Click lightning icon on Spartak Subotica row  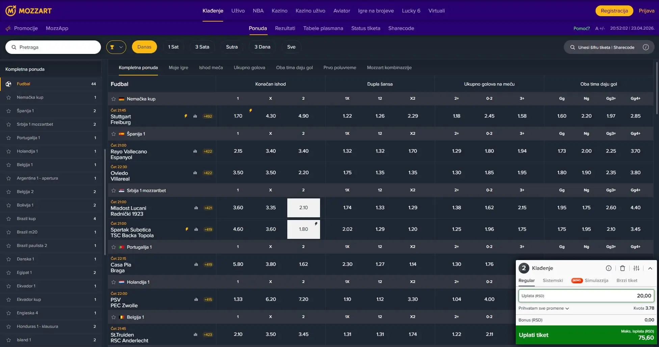click(x=187, y=229)
